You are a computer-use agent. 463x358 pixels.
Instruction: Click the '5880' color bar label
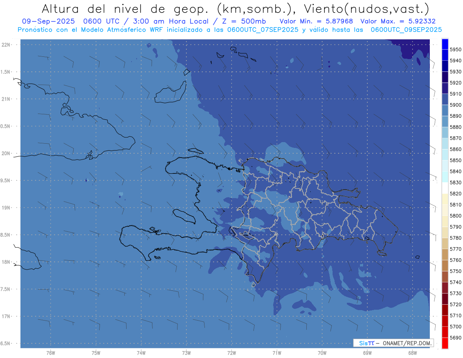[x=455, y=127]
